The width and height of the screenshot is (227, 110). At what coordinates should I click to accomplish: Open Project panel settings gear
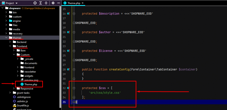click(x=53, y=3)
